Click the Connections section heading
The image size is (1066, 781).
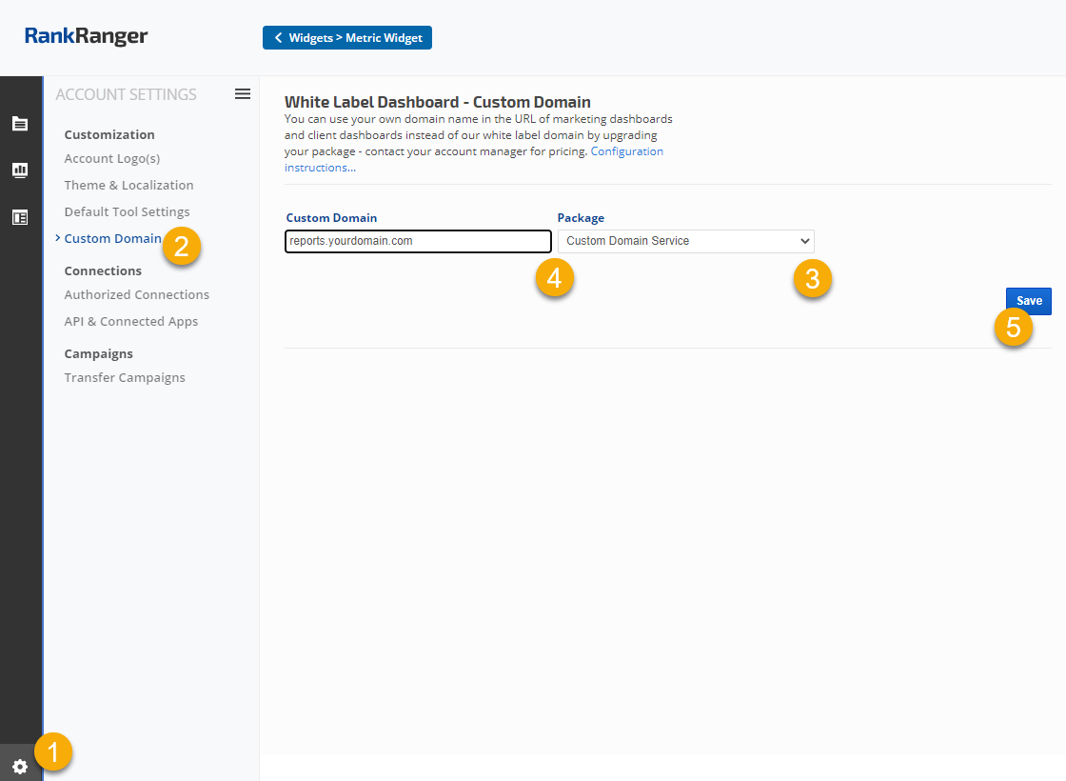(x=103, y=271)
